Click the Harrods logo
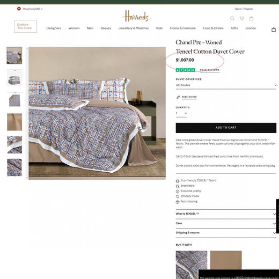Screen dimensions: 279x279 [x=135, y=16]
